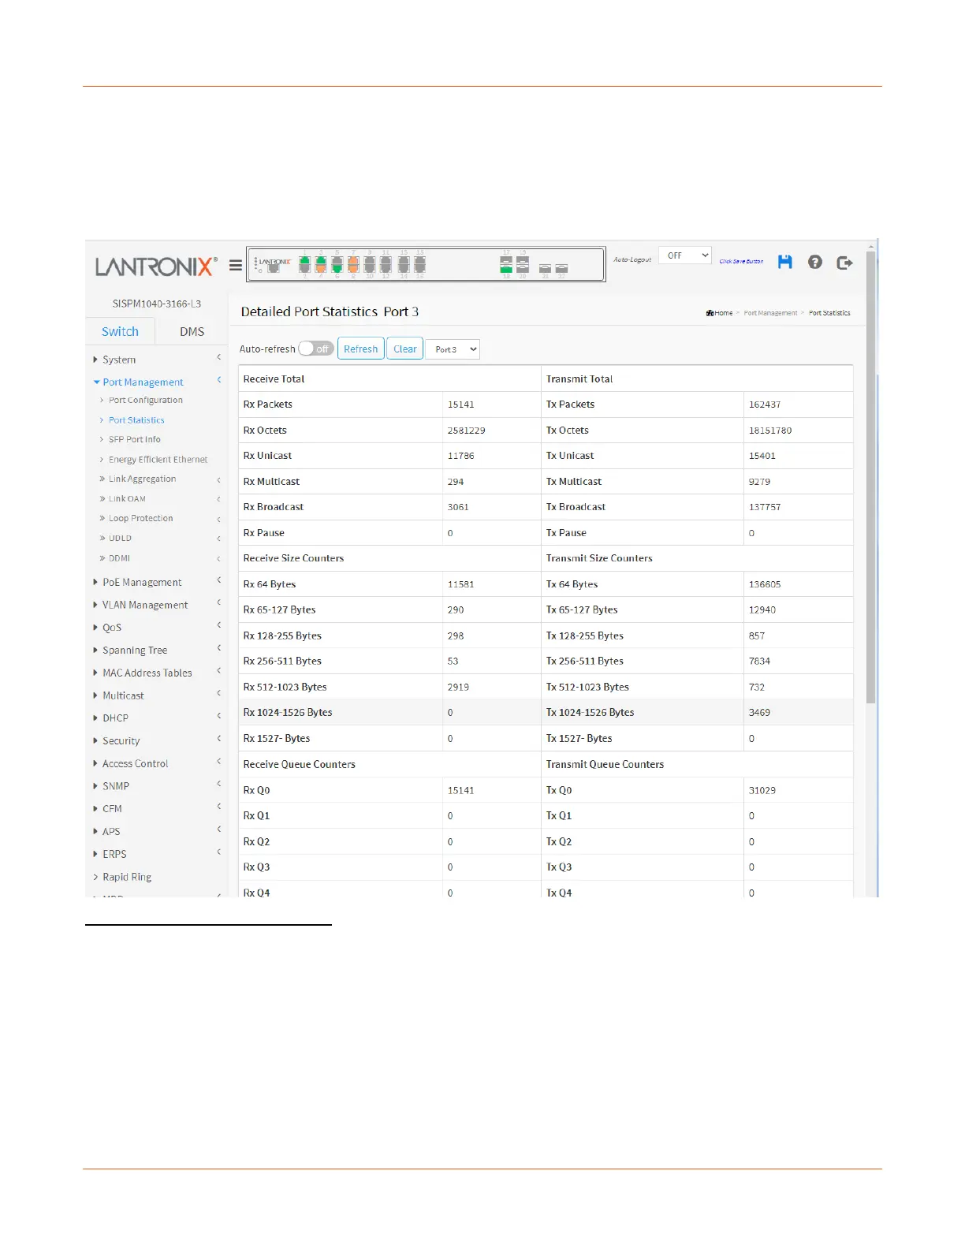
Task: Switch to the Switch tab
Action: [x=120, y=332]
